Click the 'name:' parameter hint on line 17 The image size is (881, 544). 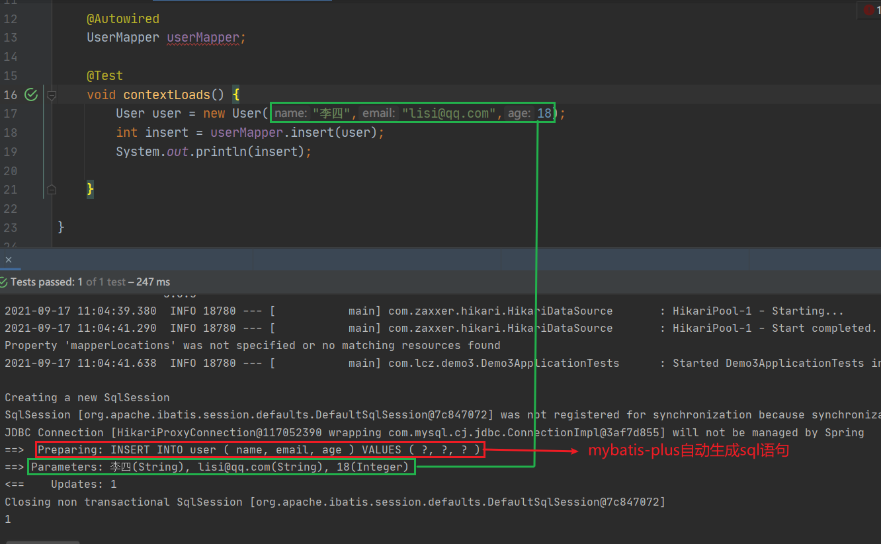[291, 114]
